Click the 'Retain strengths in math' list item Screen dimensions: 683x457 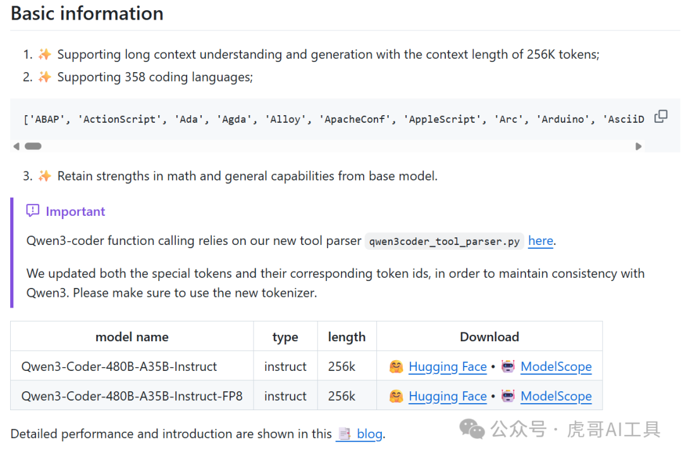click(x=247, y=176)
